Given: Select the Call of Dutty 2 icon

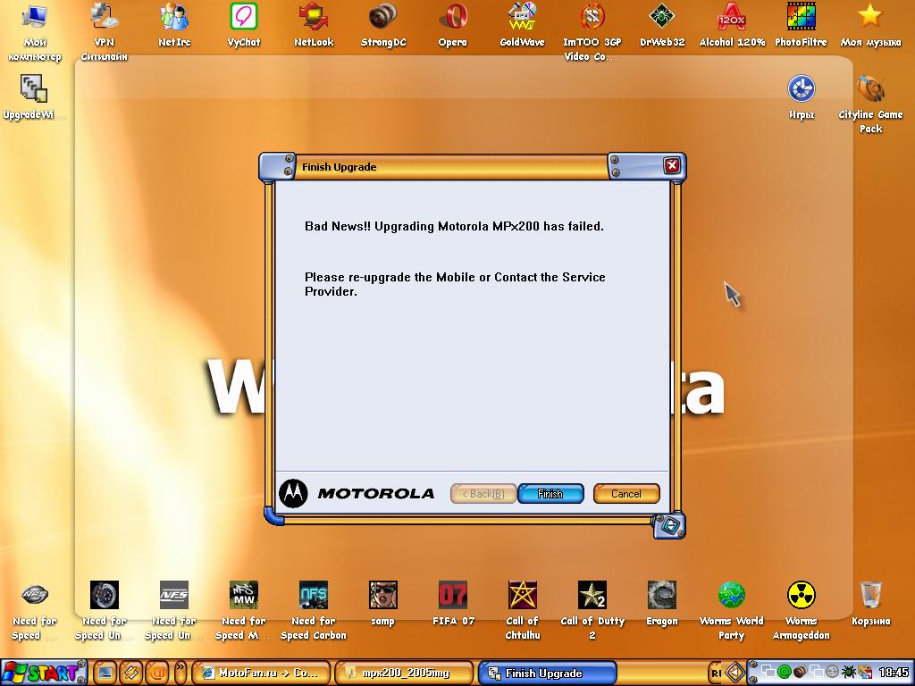Looking at the screenshot, I should click(x=592, y=610).
